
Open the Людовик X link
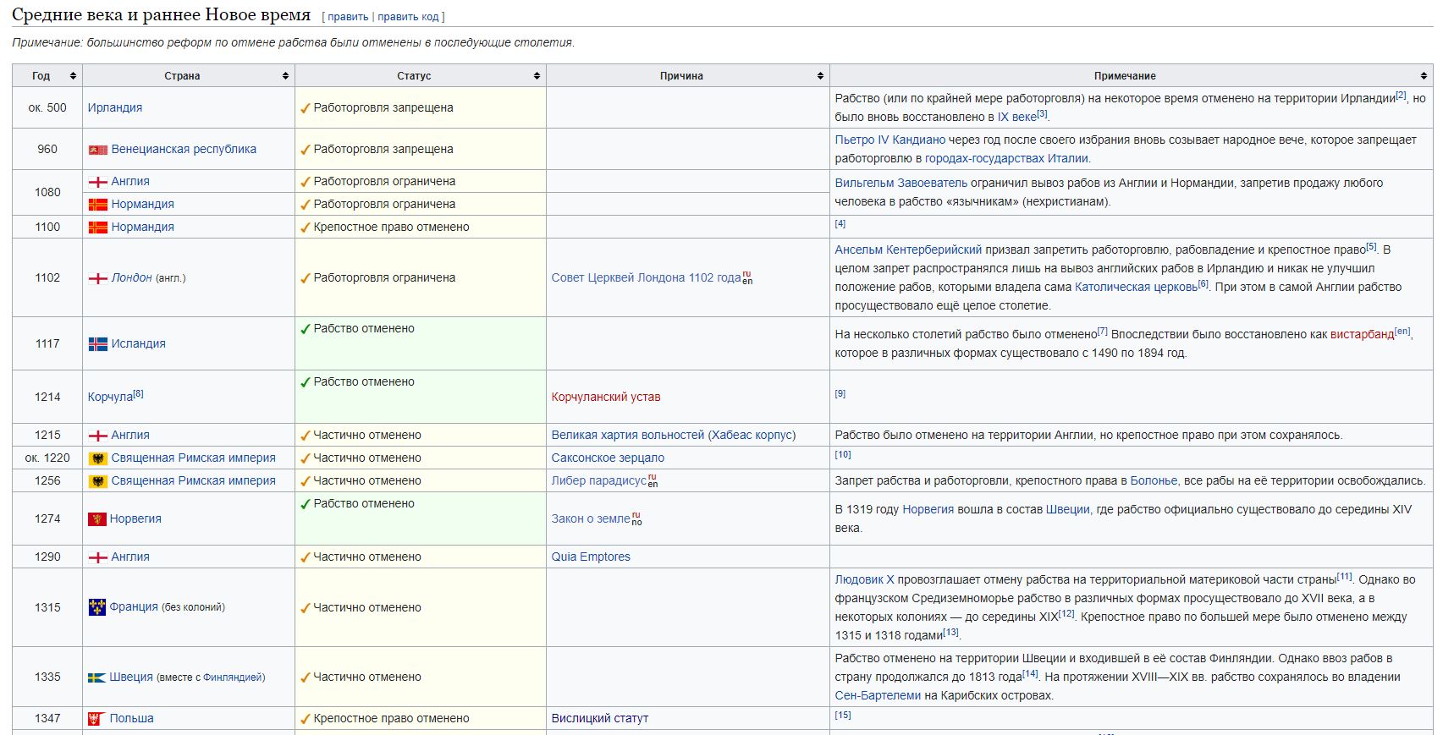[x=865, y=580]
